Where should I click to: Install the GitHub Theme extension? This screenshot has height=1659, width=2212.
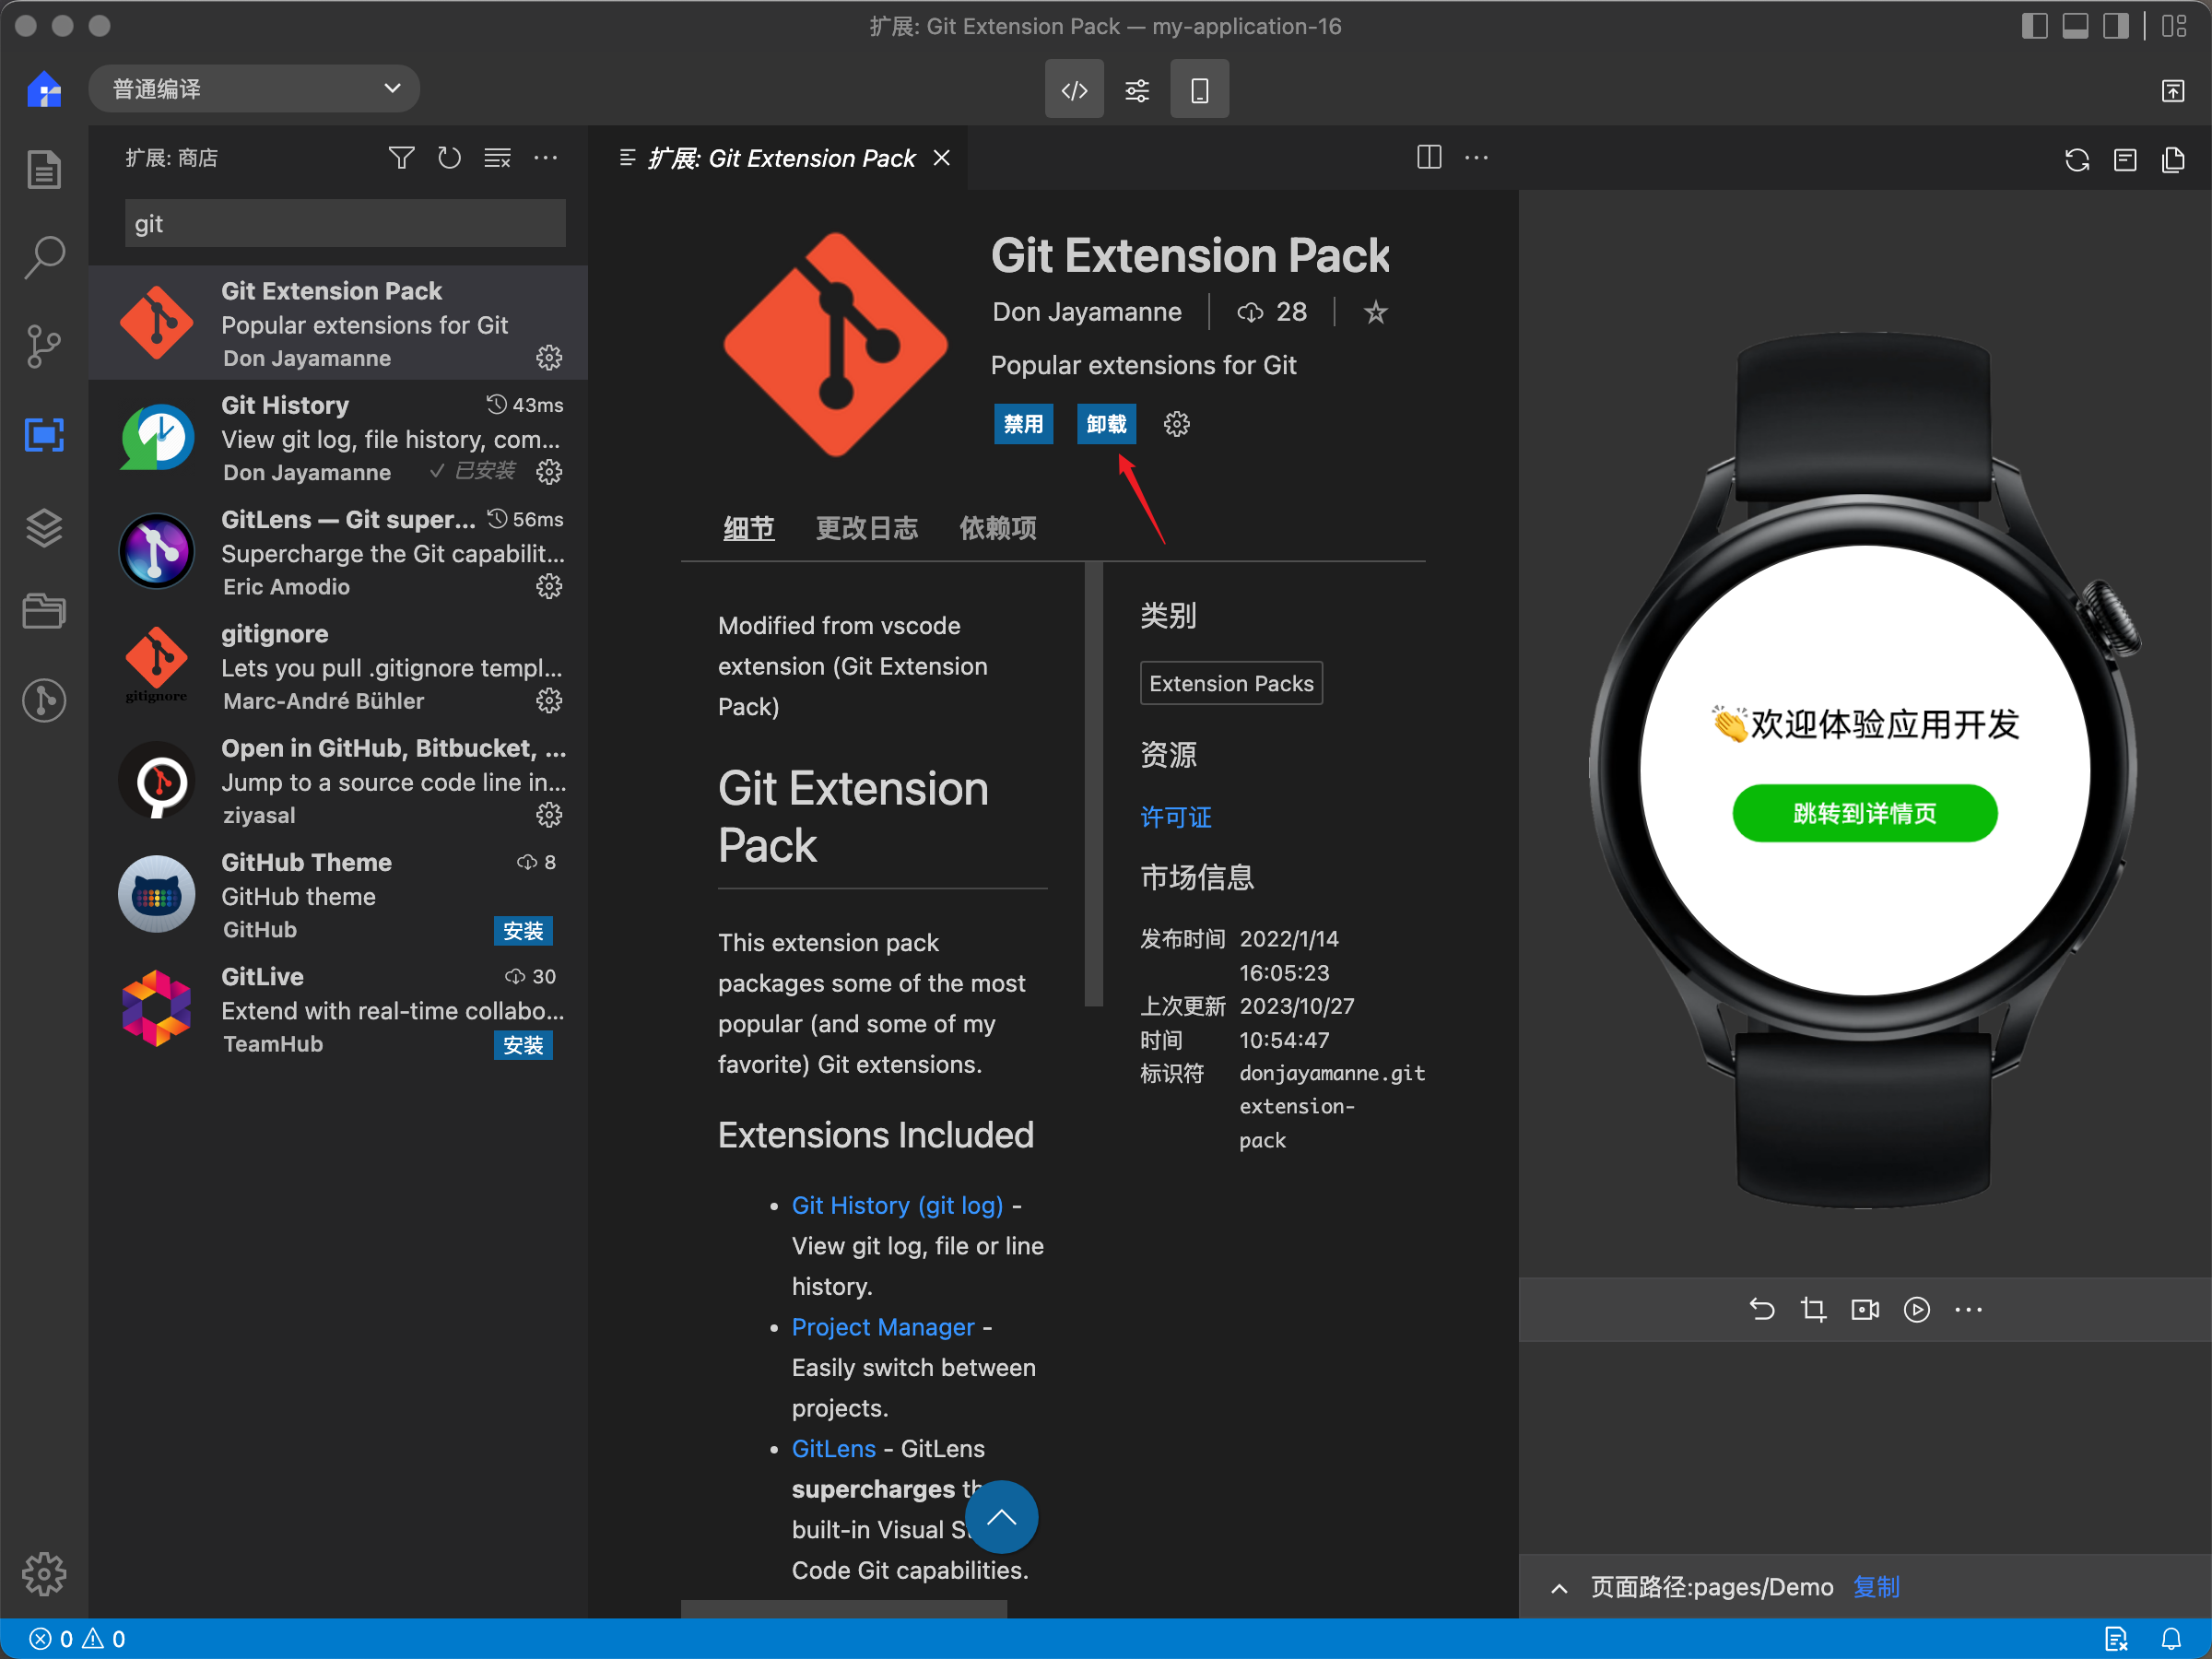pos(523,930)
